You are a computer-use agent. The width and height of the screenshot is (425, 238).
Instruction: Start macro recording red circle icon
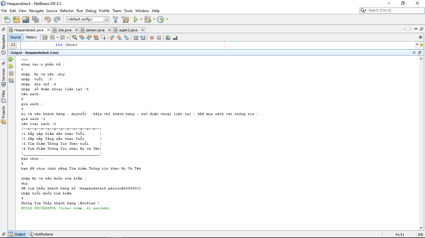point(152,37)
